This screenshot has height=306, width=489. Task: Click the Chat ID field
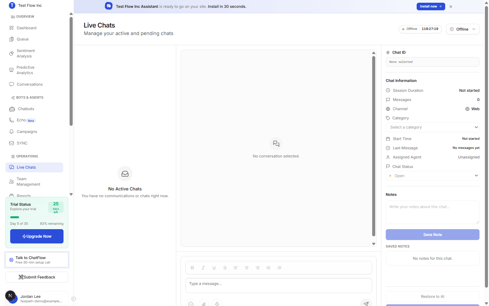click(432, 62)
